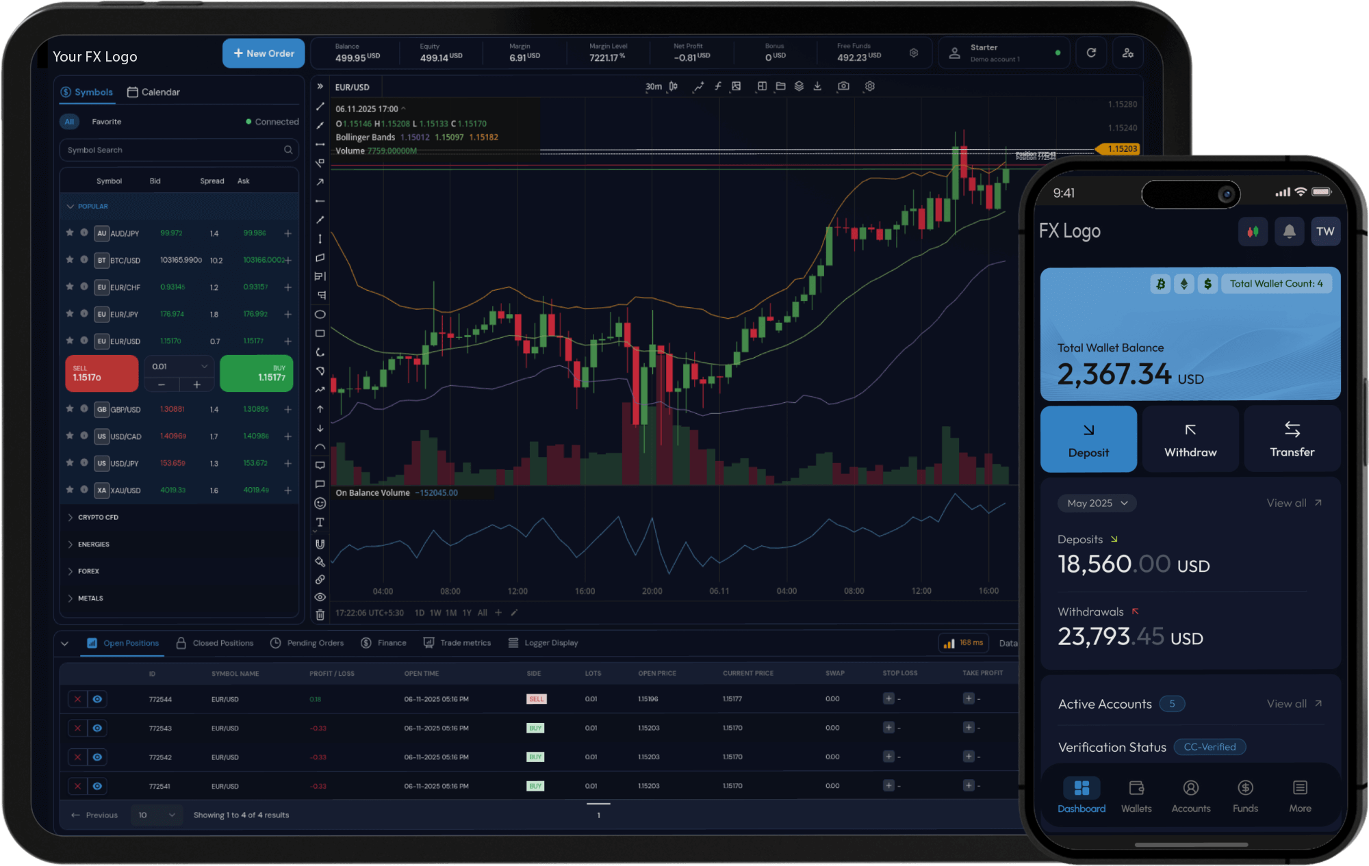Take a chart screenshot with the camera icon
1369x866 pixels.
843,86
